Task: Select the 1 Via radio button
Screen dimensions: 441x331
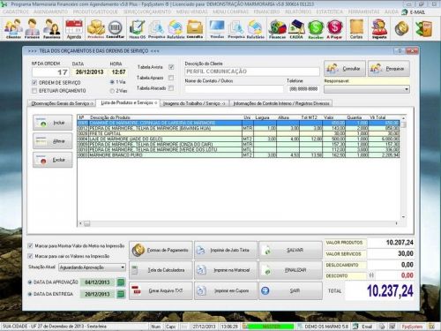Action: [x=112, y=82]
